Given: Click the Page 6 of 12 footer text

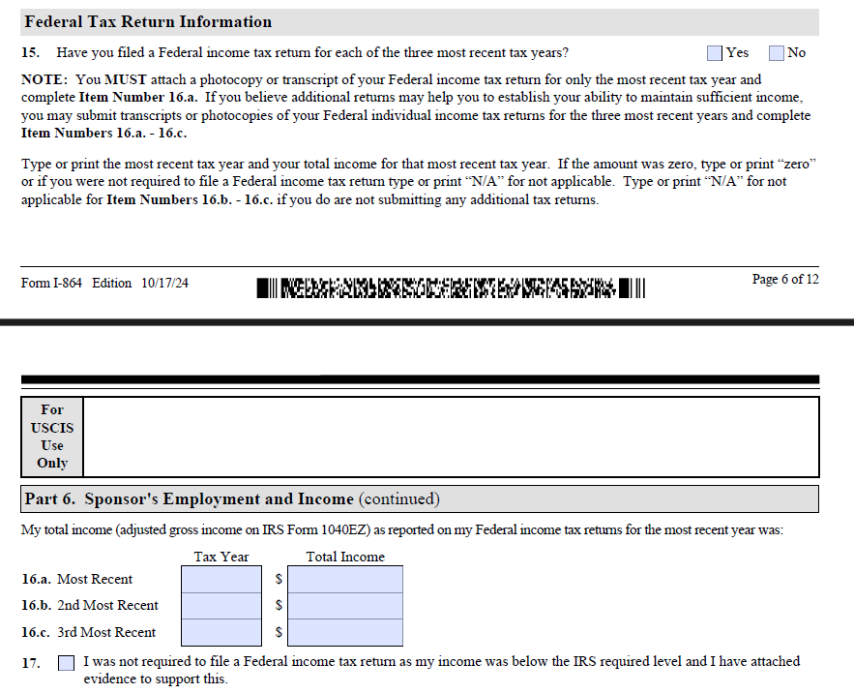Looking at the screenshot, I should (x=785, y=279).
